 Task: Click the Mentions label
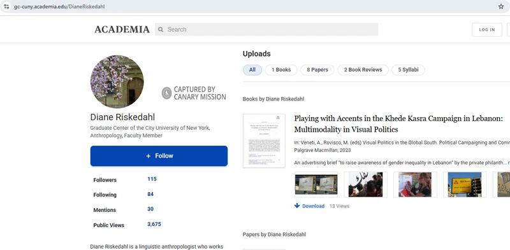pyautogui.click(x=105, y=210)
